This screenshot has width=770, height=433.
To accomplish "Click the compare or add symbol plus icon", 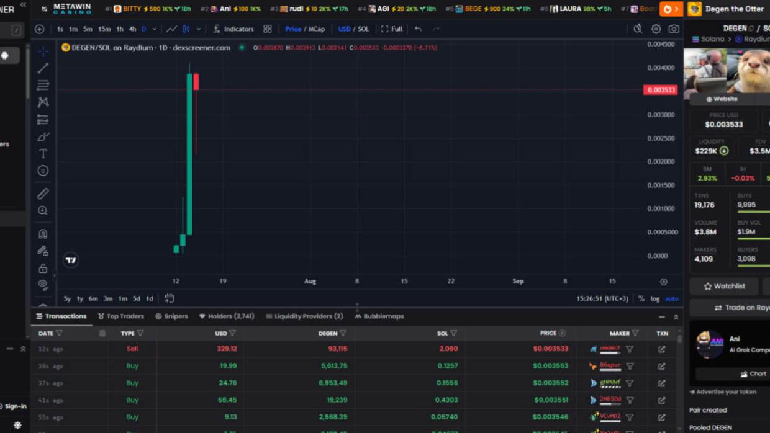I will click(40, 29).
